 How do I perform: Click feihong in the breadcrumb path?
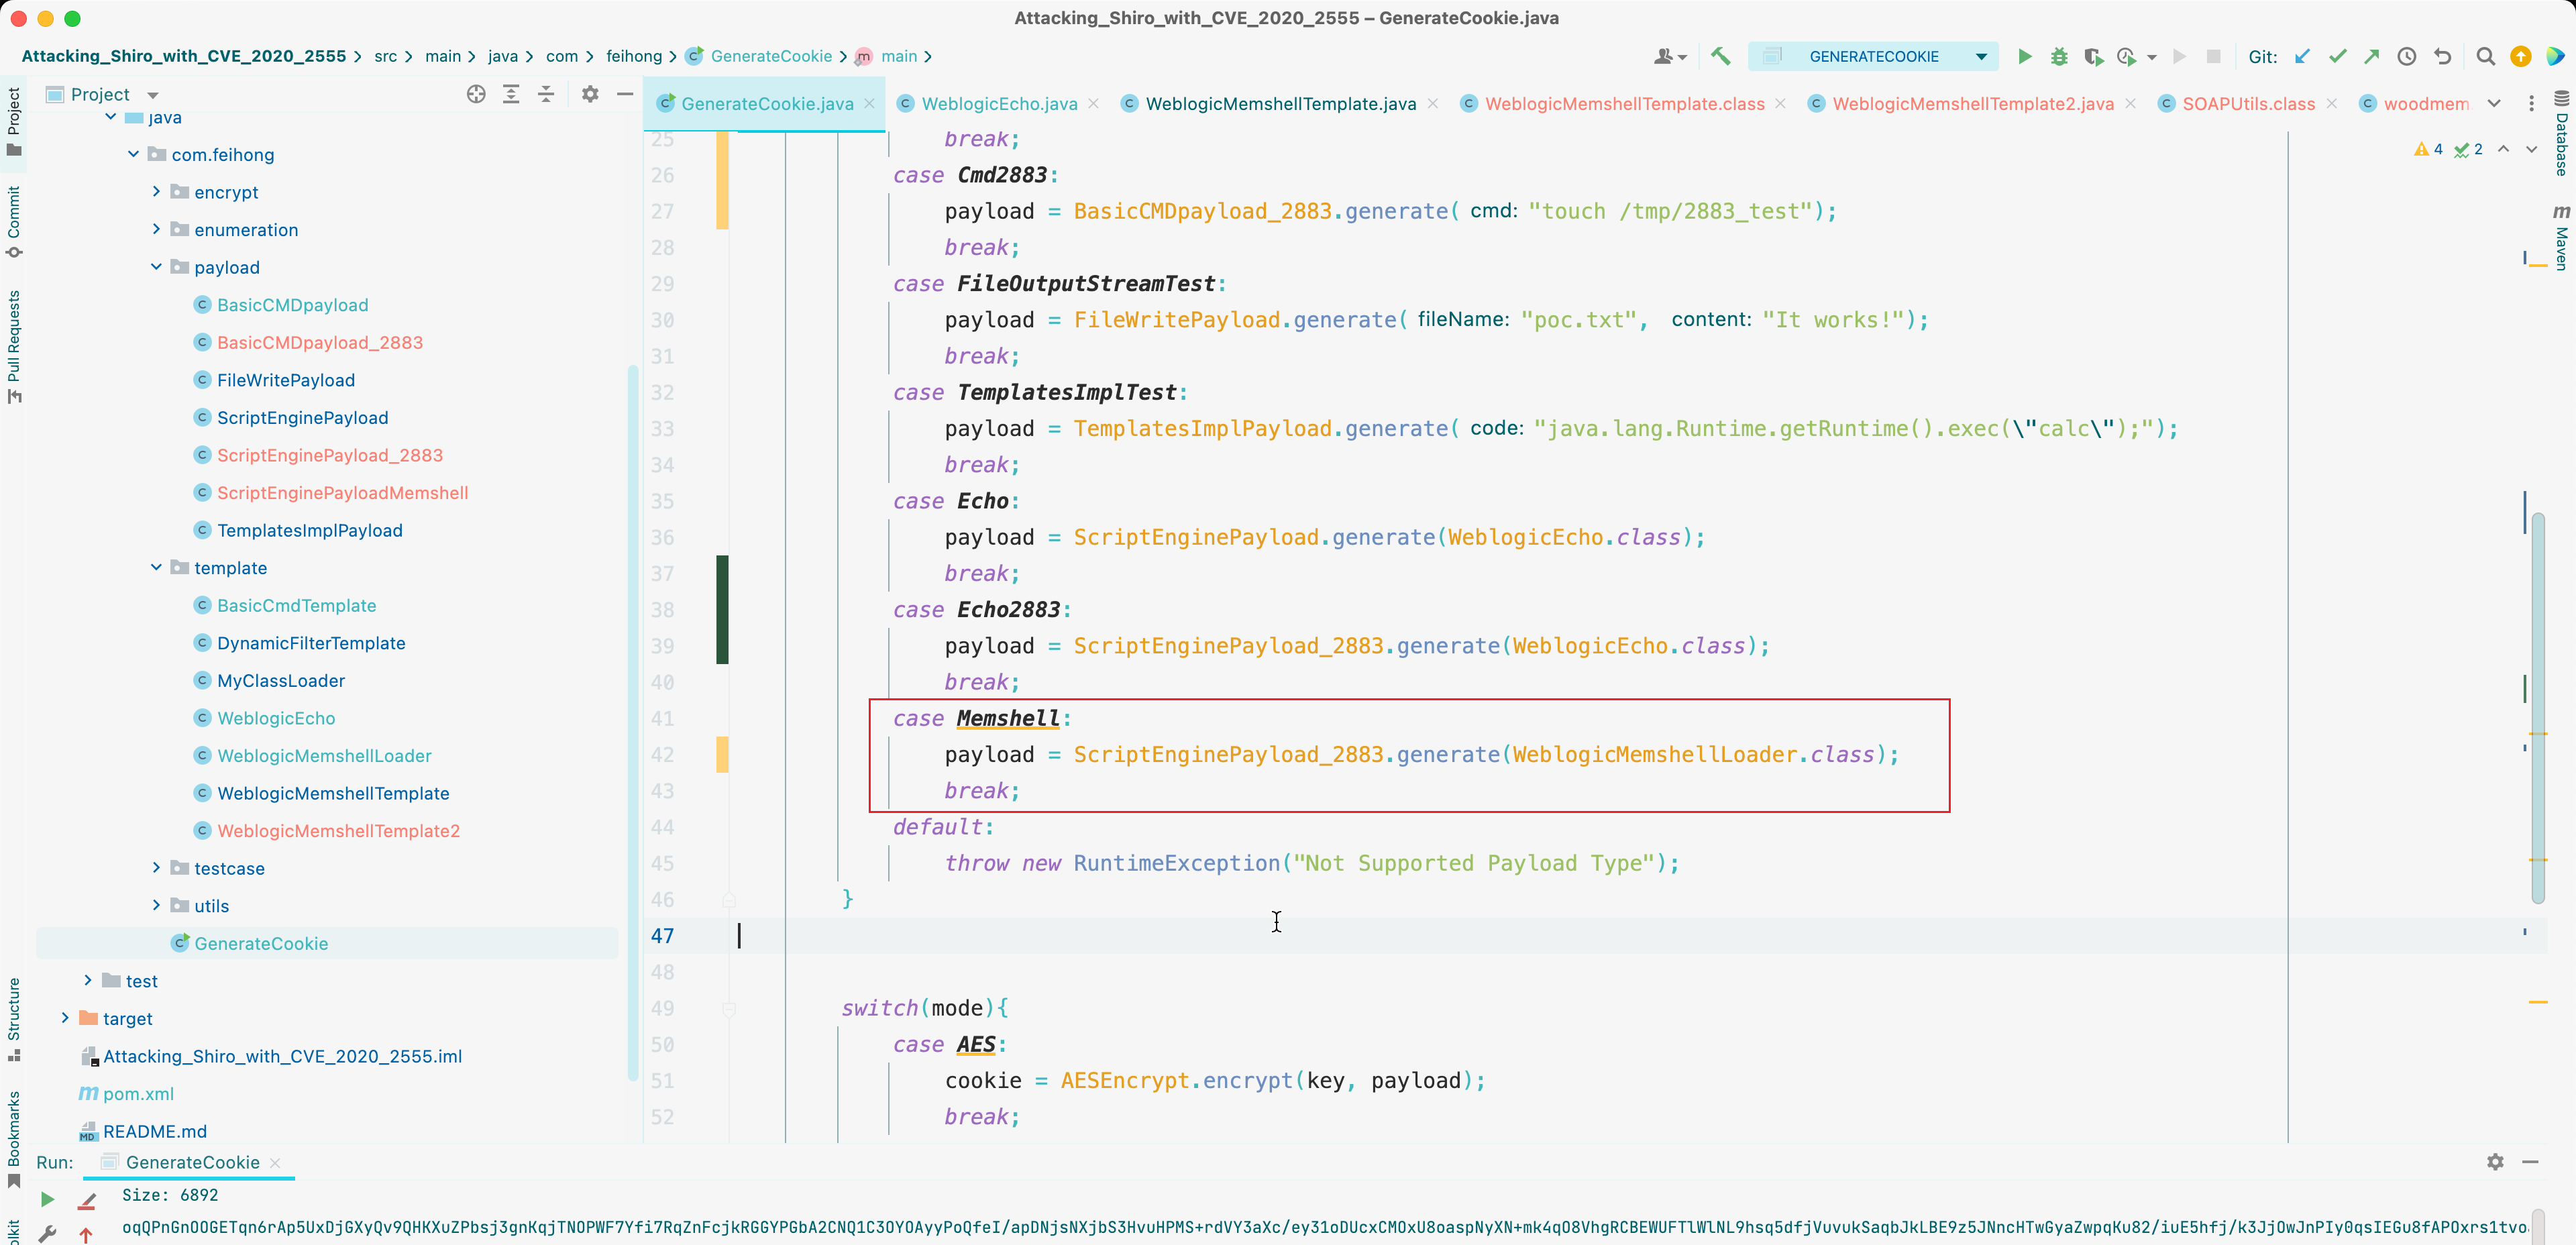[x=633, y=56]
